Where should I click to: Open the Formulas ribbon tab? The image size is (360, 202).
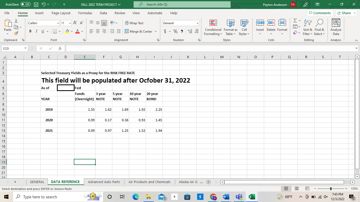pos(85,13)
